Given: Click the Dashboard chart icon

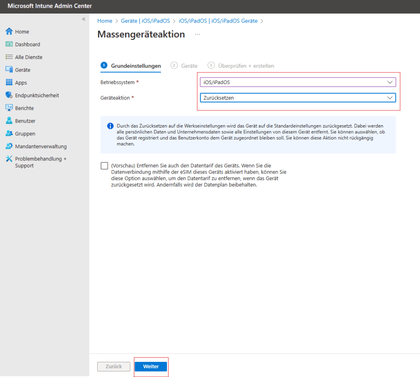Looking at the screenshot, I should [9, 44].
